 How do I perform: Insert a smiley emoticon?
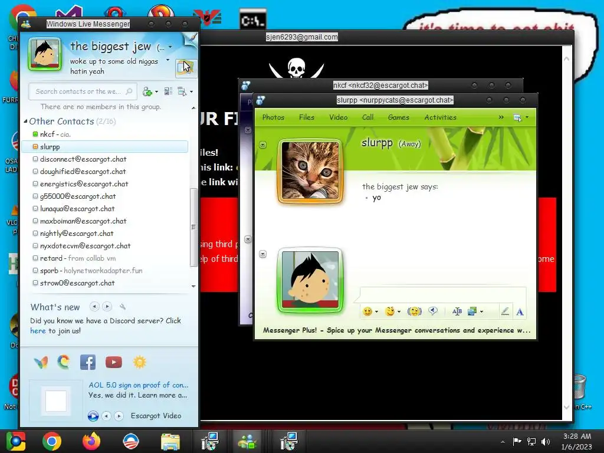point(367,311)
